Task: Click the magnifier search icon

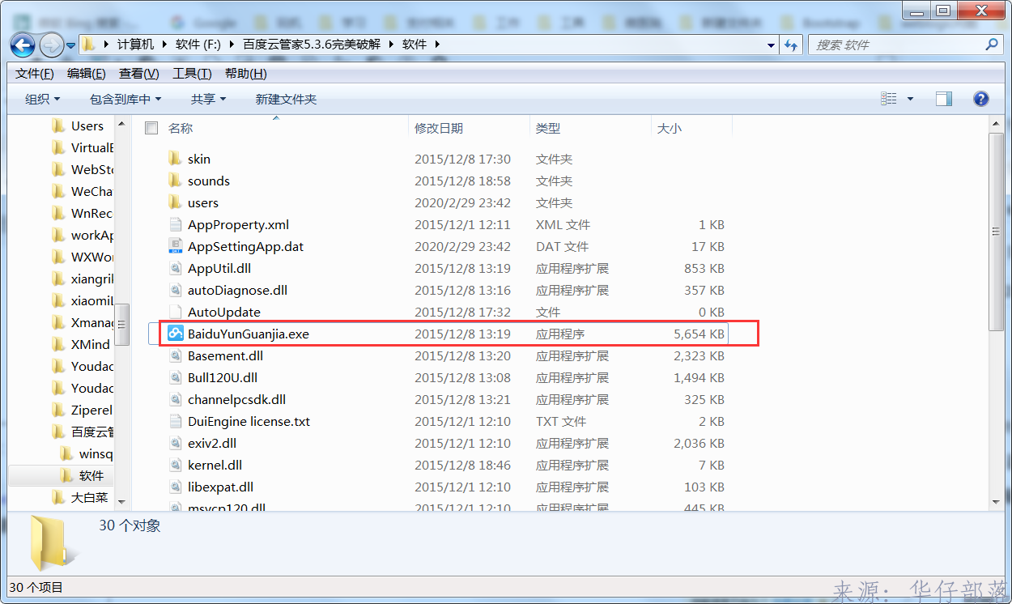Action: (993, 45)
